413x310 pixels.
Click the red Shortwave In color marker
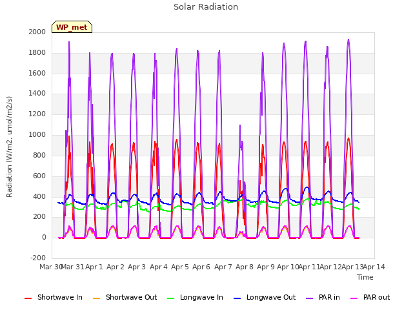pyautogui.click(x=28, y=298)
